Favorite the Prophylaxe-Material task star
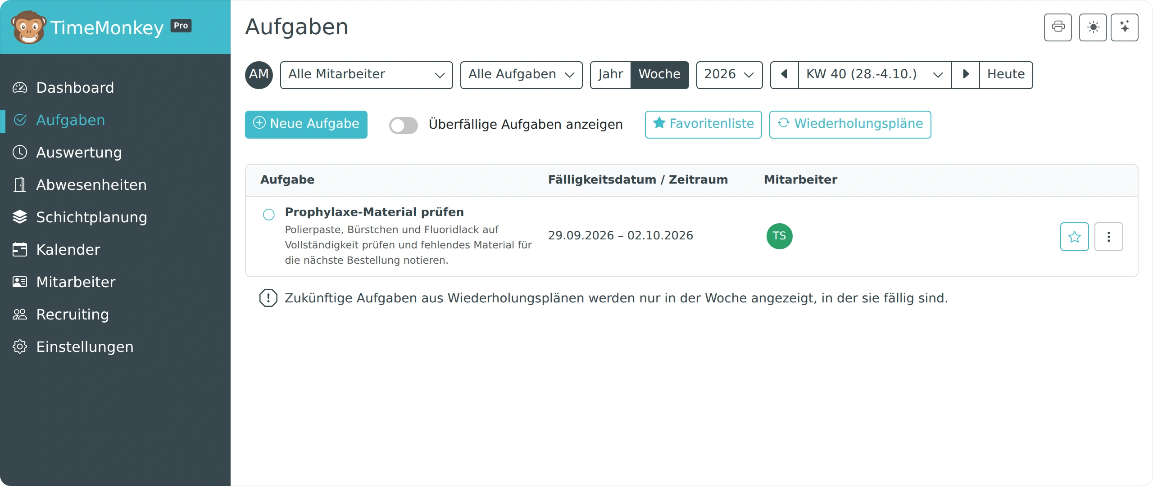This screenshot has height=486, width=1153. [x=1075, y=237]
